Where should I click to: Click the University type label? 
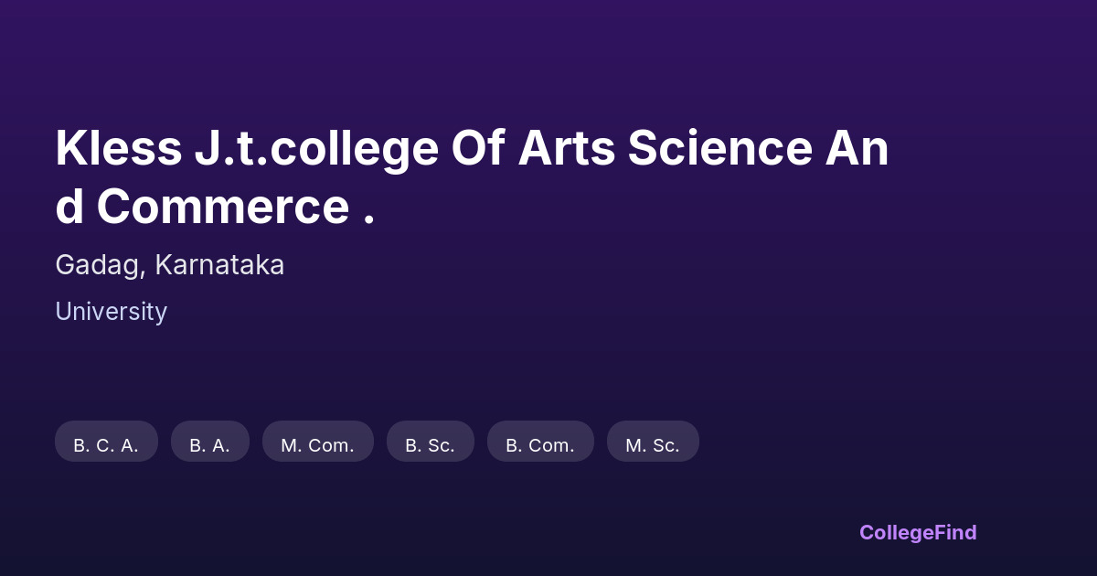pyautogui.click(x=111, y=312)
